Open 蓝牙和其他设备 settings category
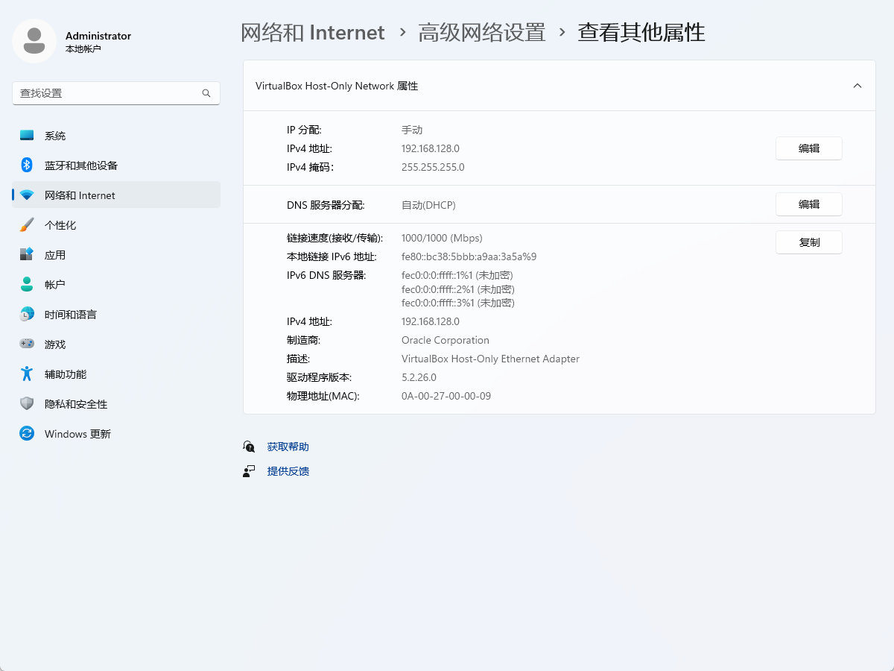The image size is (894, 671). (116, 166)
